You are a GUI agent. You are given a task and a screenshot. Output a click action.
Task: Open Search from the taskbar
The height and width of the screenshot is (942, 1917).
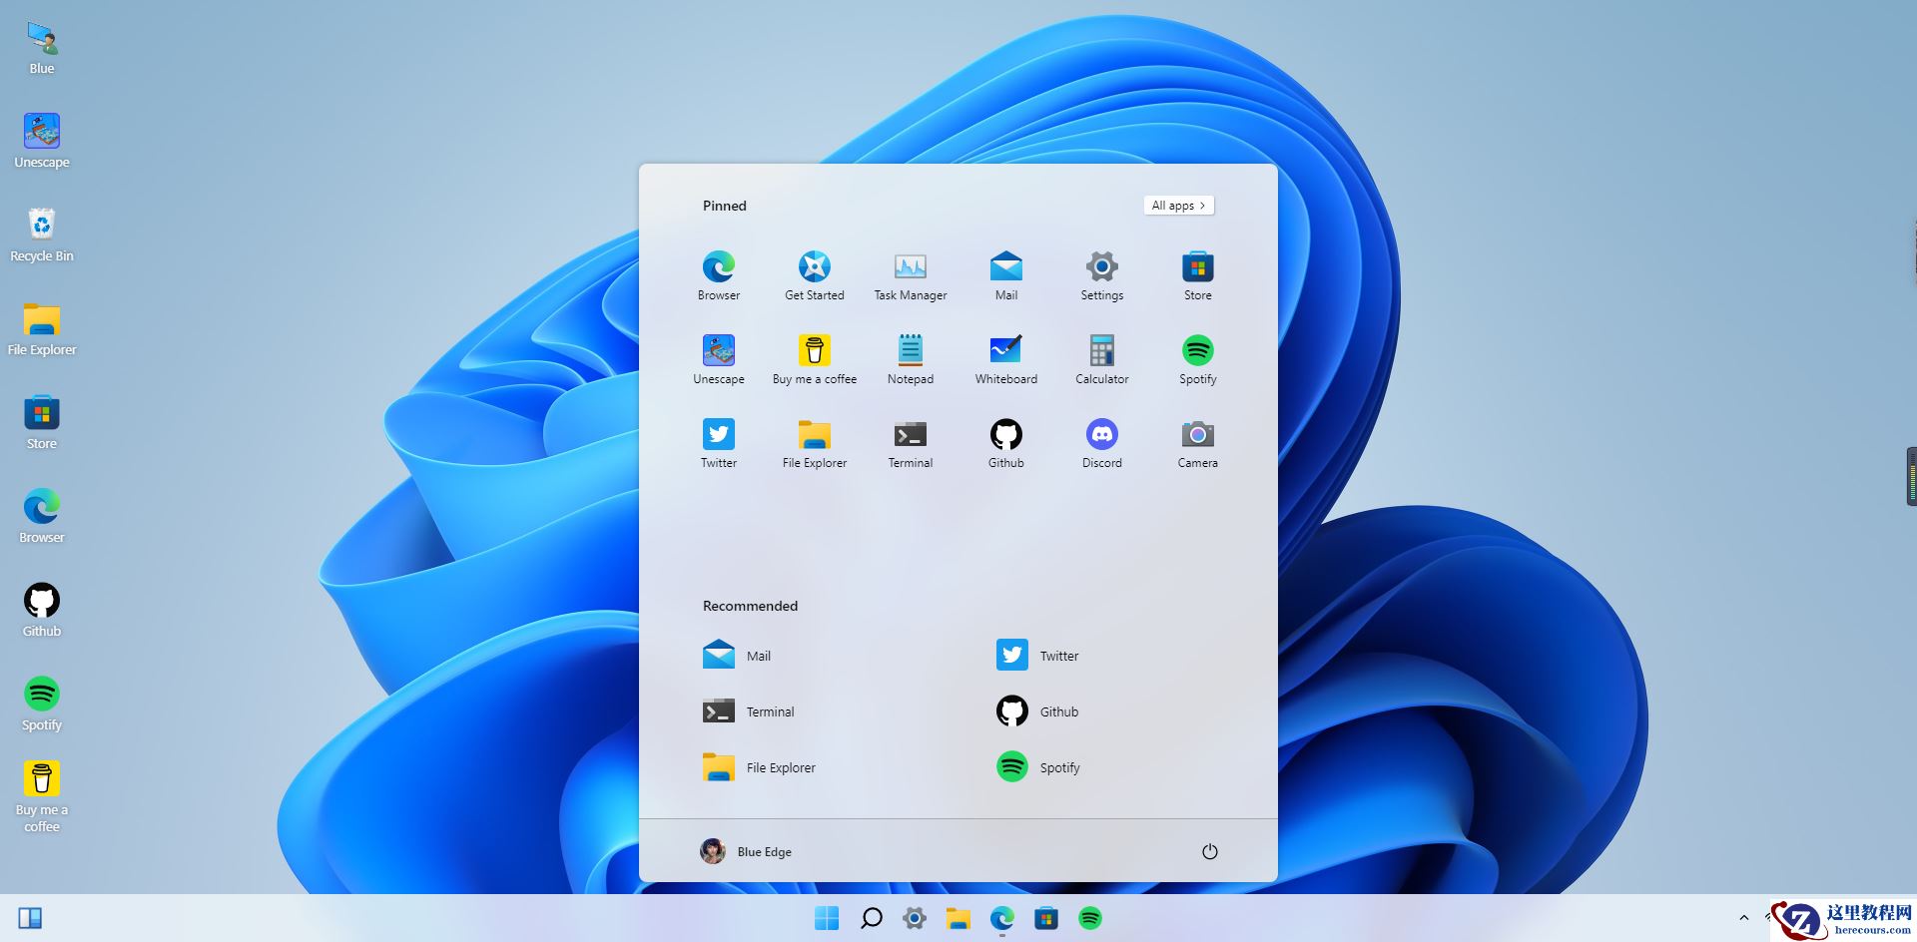(871, 919)
